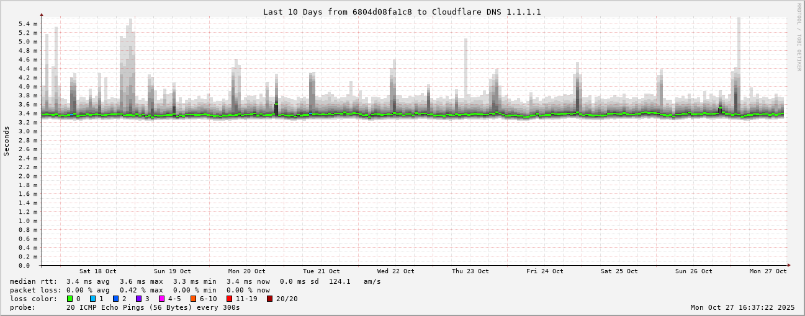Click the red arrow atop the Y axis
Screen dimensions: 805x316
point(42,14)
